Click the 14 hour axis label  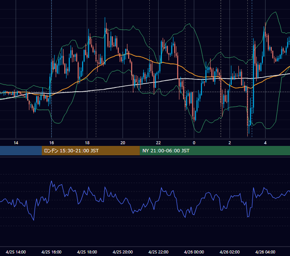[x=16, y=143]
